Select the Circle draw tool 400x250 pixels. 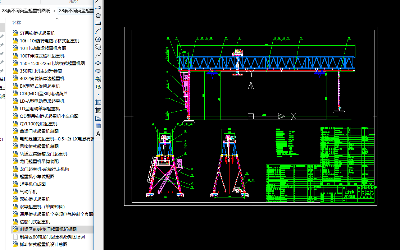point(98,39)
